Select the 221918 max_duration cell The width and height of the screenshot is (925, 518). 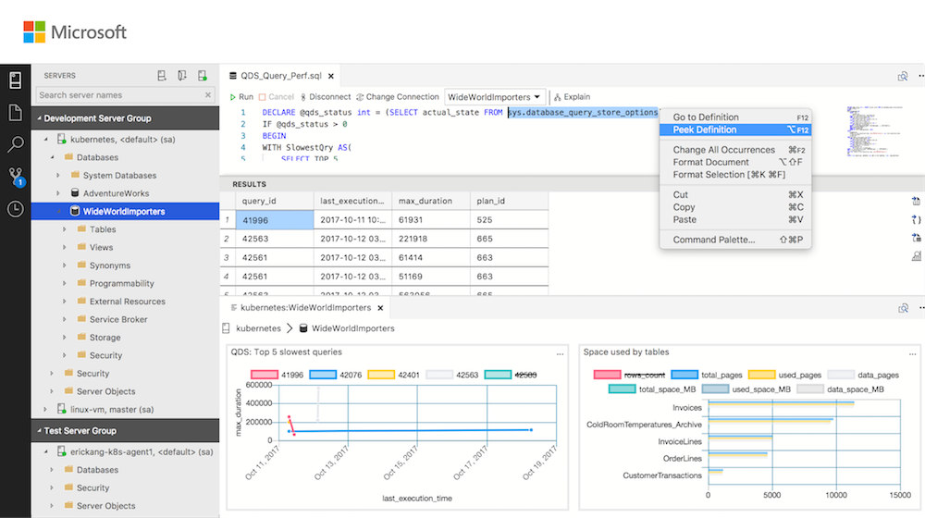click(431, 239)
